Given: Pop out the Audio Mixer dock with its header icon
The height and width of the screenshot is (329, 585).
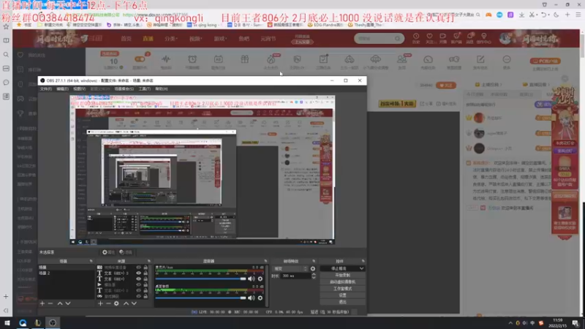Looking at the screenshot, I should 265,261.
